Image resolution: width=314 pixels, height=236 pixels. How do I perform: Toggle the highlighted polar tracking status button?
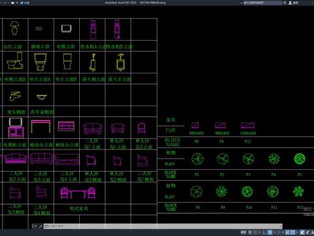coord(270,232)
